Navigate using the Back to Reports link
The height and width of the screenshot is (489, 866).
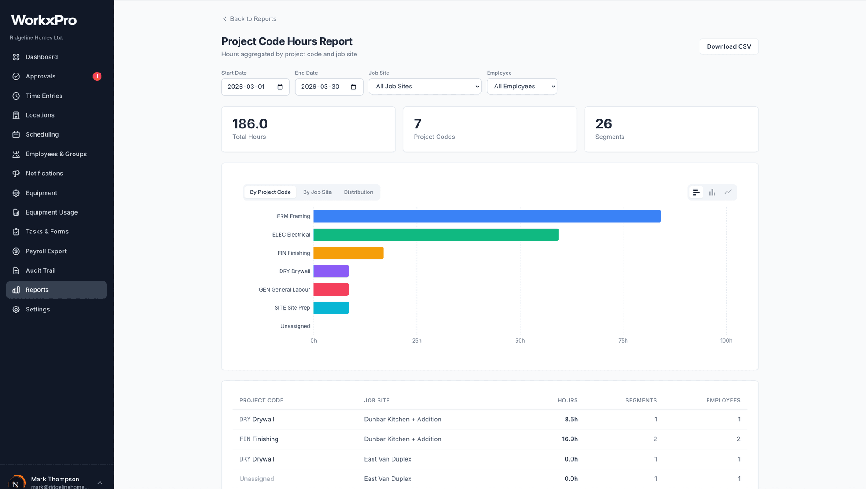pyautogui.click(x=249, y=19)
